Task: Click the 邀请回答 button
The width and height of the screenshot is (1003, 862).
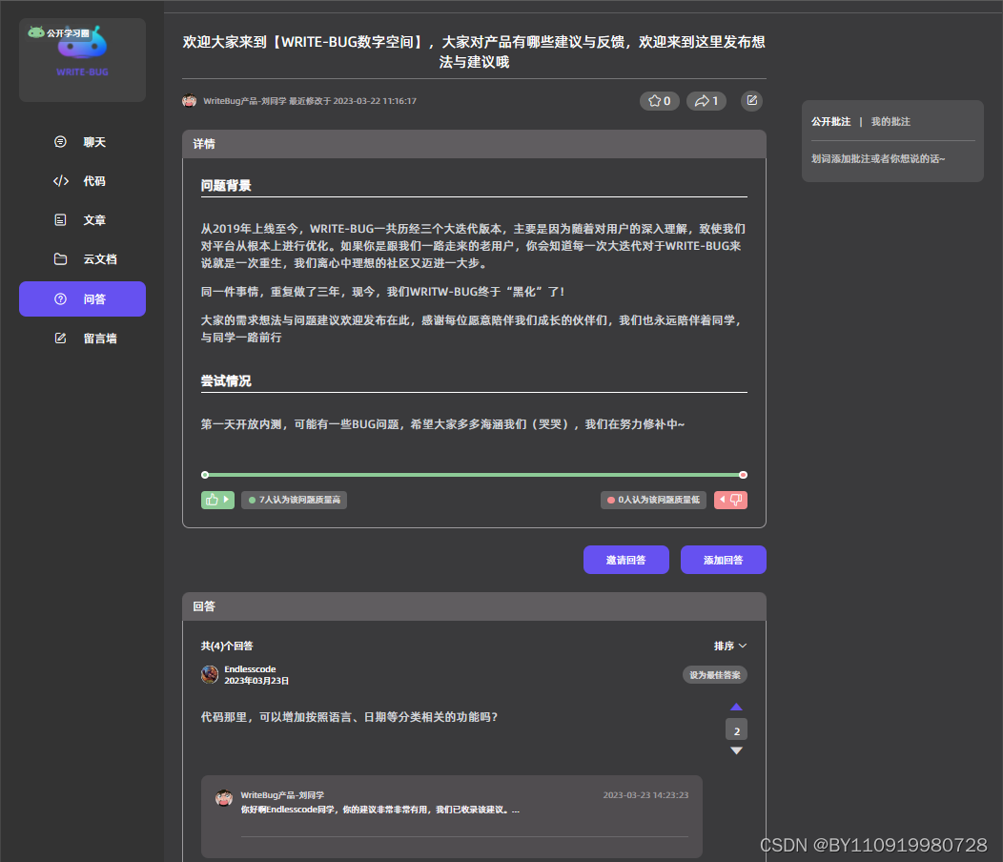Action: coord(626,560)
